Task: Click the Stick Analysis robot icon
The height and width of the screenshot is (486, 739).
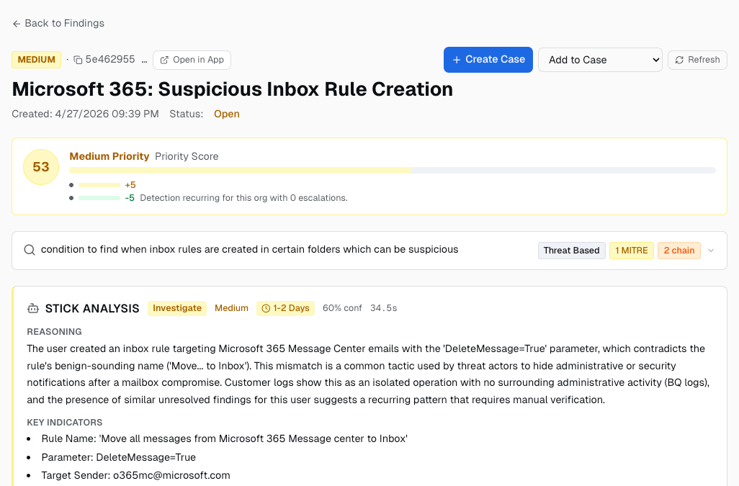Action: tap(33, 309)
